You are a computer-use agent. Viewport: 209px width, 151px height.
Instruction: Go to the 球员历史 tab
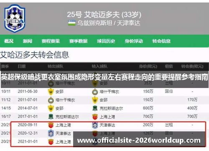pyautogui.click(x=106, y=41)
